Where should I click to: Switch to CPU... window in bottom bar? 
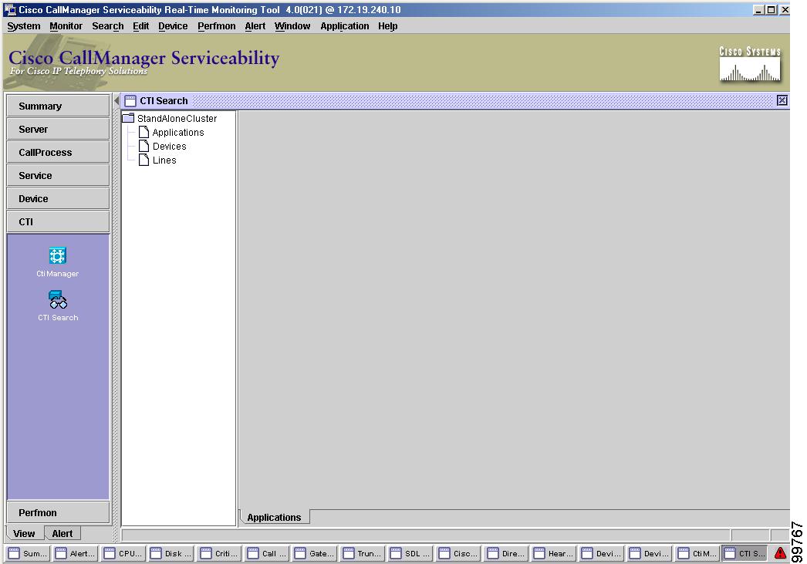tap(123, 554)
